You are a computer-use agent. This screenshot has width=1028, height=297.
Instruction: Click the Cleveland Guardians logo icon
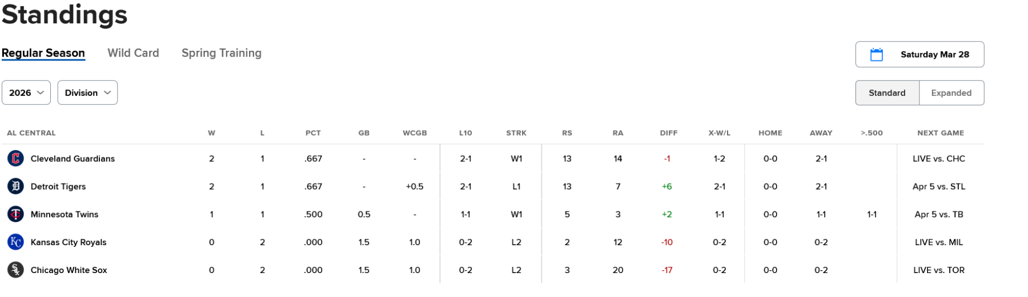pos(15,158)
